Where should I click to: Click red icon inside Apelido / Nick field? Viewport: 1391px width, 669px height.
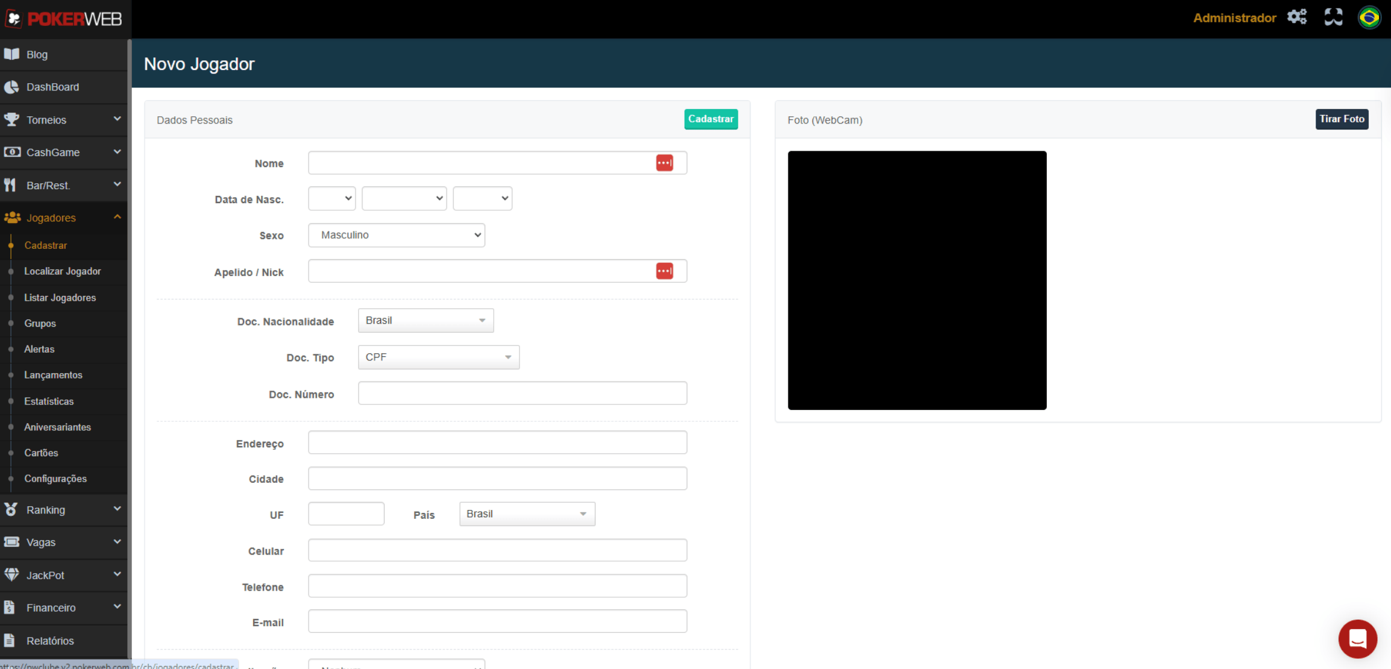664,271
